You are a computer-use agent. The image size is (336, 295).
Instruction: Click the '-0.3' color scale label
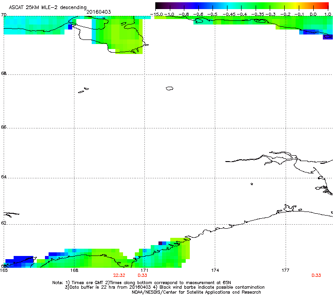tap(271, 15)
